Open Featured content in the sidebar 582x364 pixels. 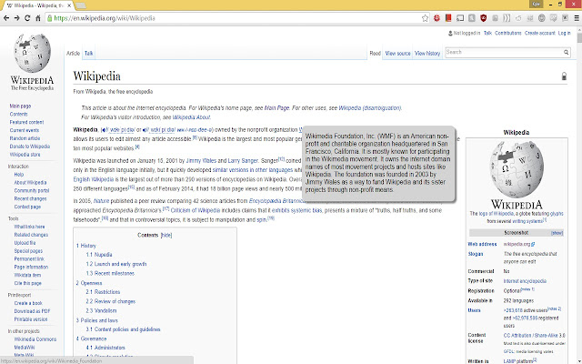click(26, 122)
